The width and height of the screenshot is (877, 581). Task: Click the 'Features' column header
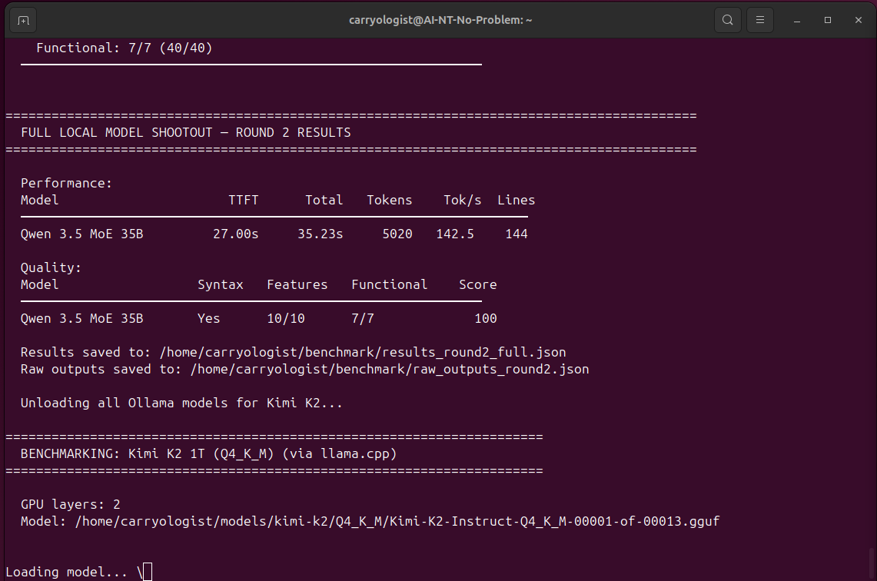297,284
